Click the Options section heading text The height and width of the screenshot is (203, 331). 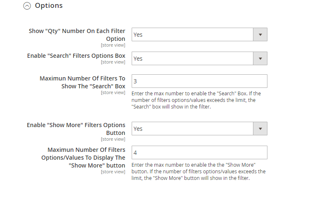tap(49, 5)
